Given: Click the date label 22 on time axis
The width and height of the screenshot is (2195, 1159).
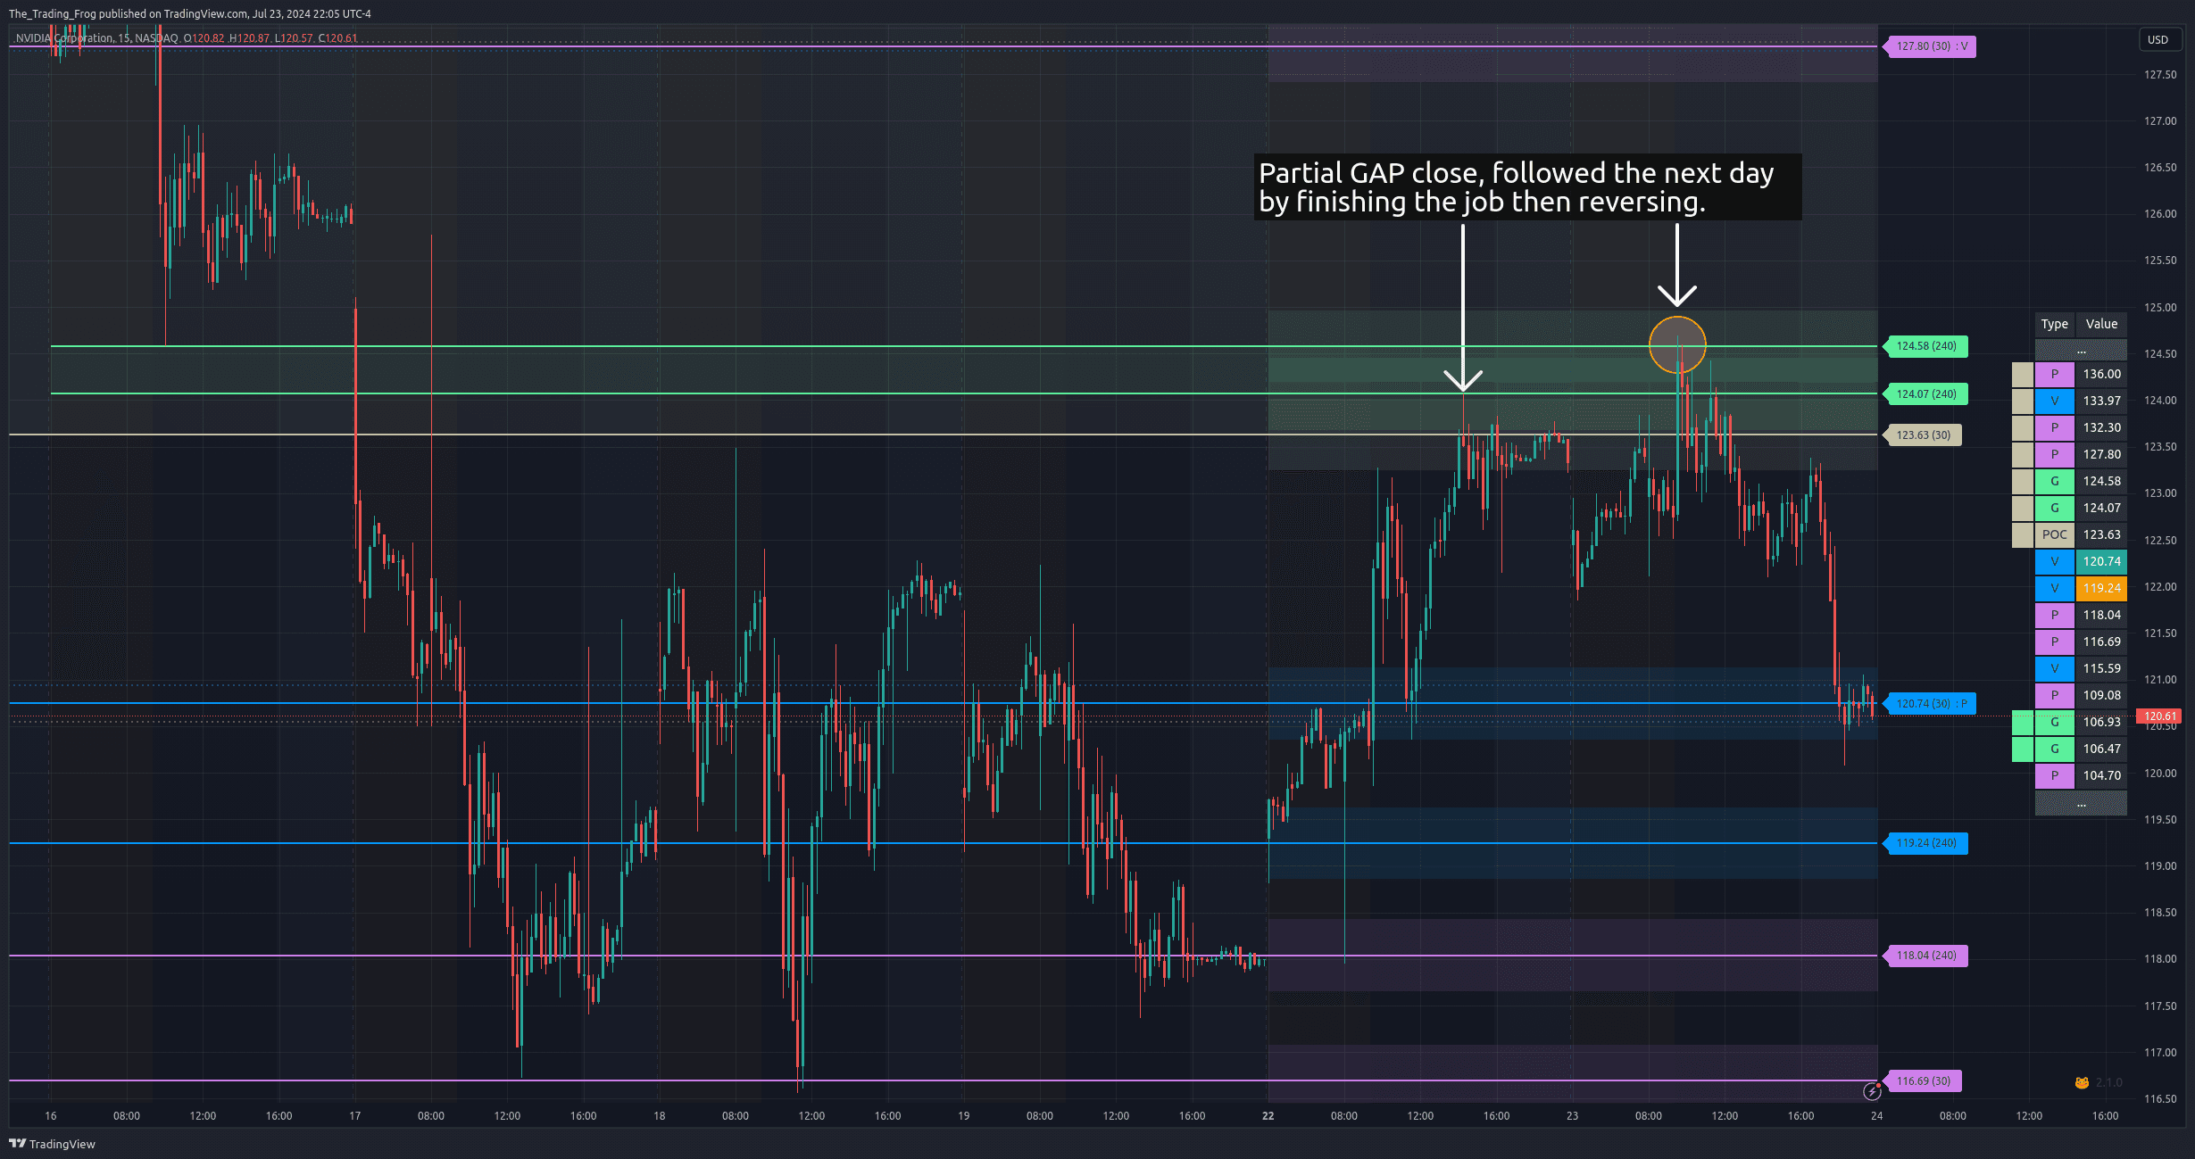Looking at the screenshot, I should coord(1268,1116).
